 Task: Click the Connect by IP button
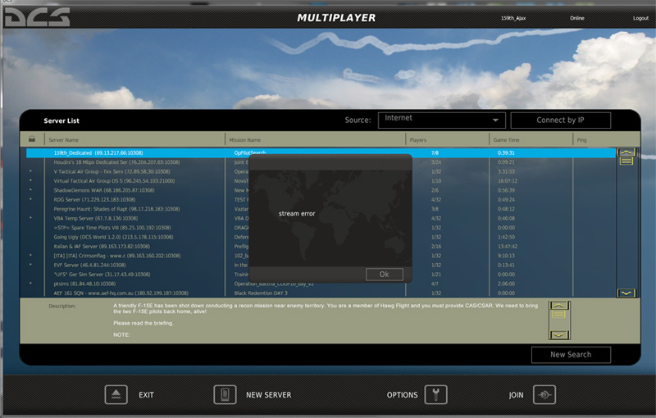(560, 120)
